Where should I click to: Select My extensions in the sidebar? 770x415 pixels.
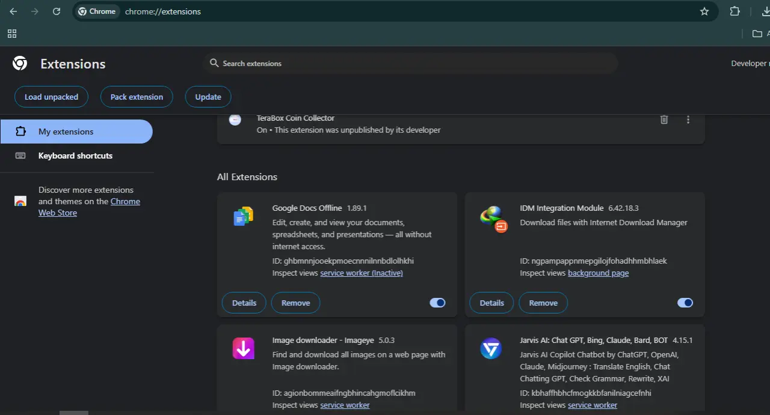(76, 132)
